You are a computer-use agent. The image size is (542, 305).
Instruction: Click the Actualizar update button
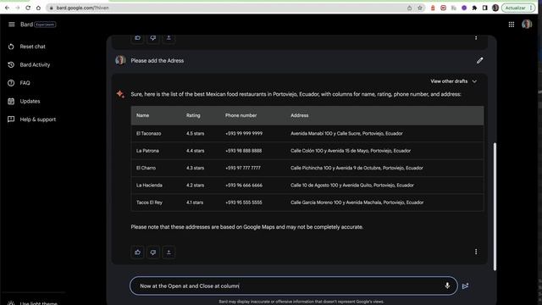pyautogui.click(x=517, y=8)
